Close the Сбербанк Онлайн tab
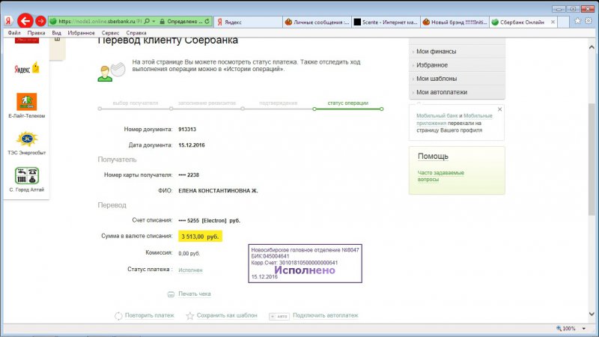 coord(553,22)
